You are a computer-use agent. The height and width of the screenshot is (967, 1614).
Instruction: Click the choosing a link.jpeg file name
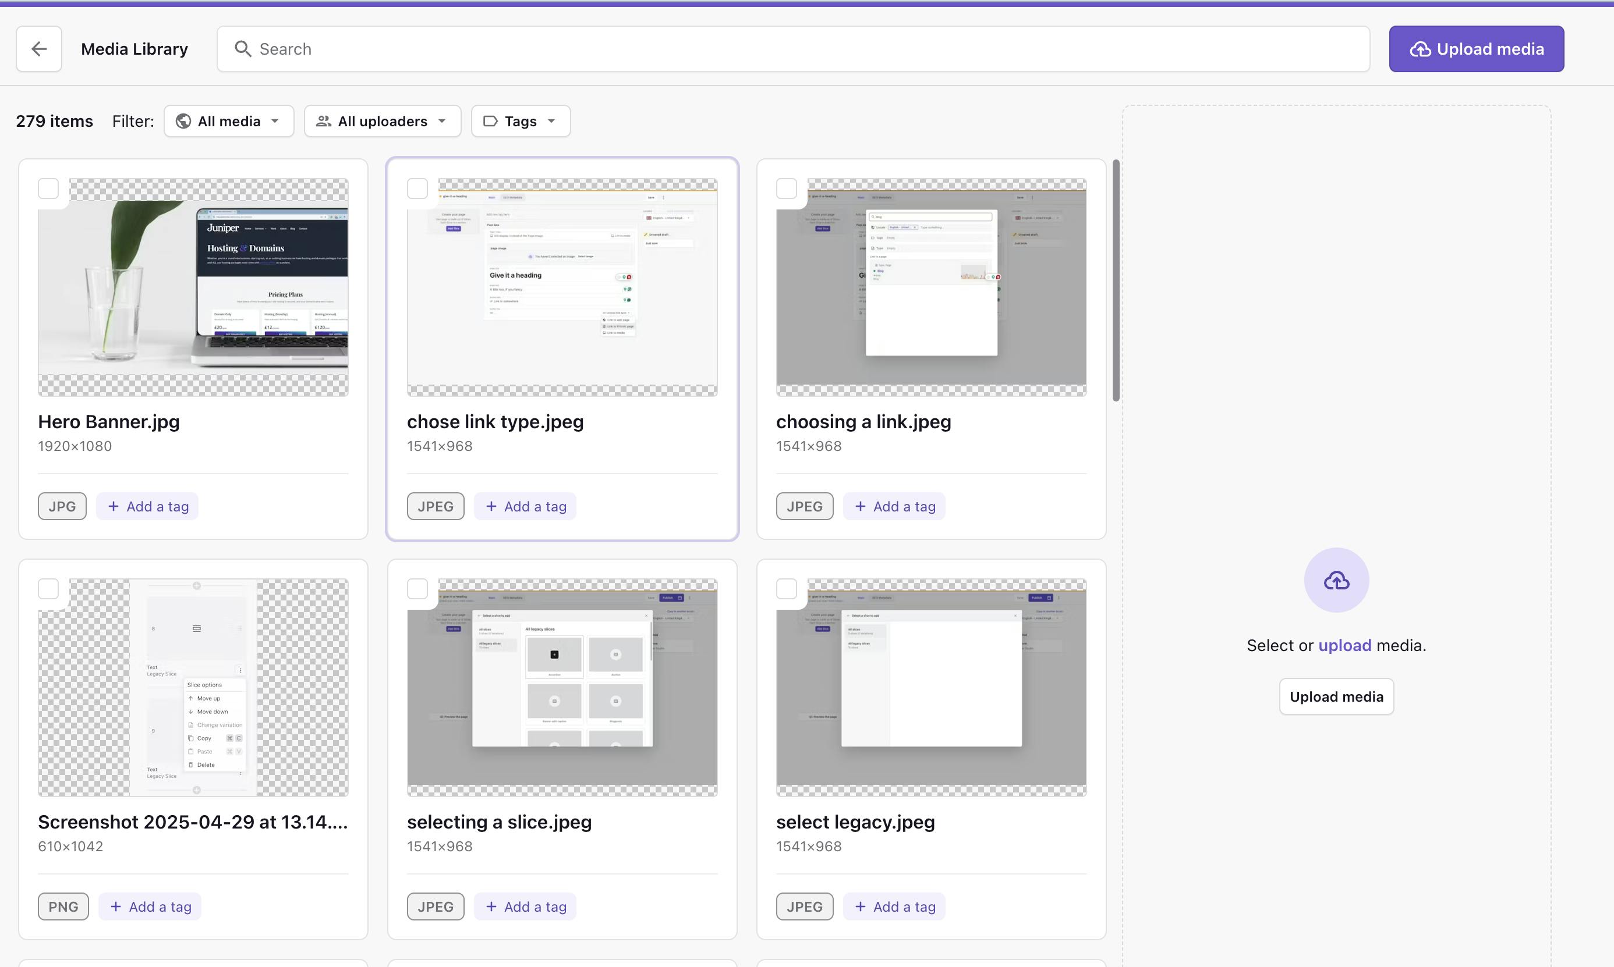tap(863, 422)
